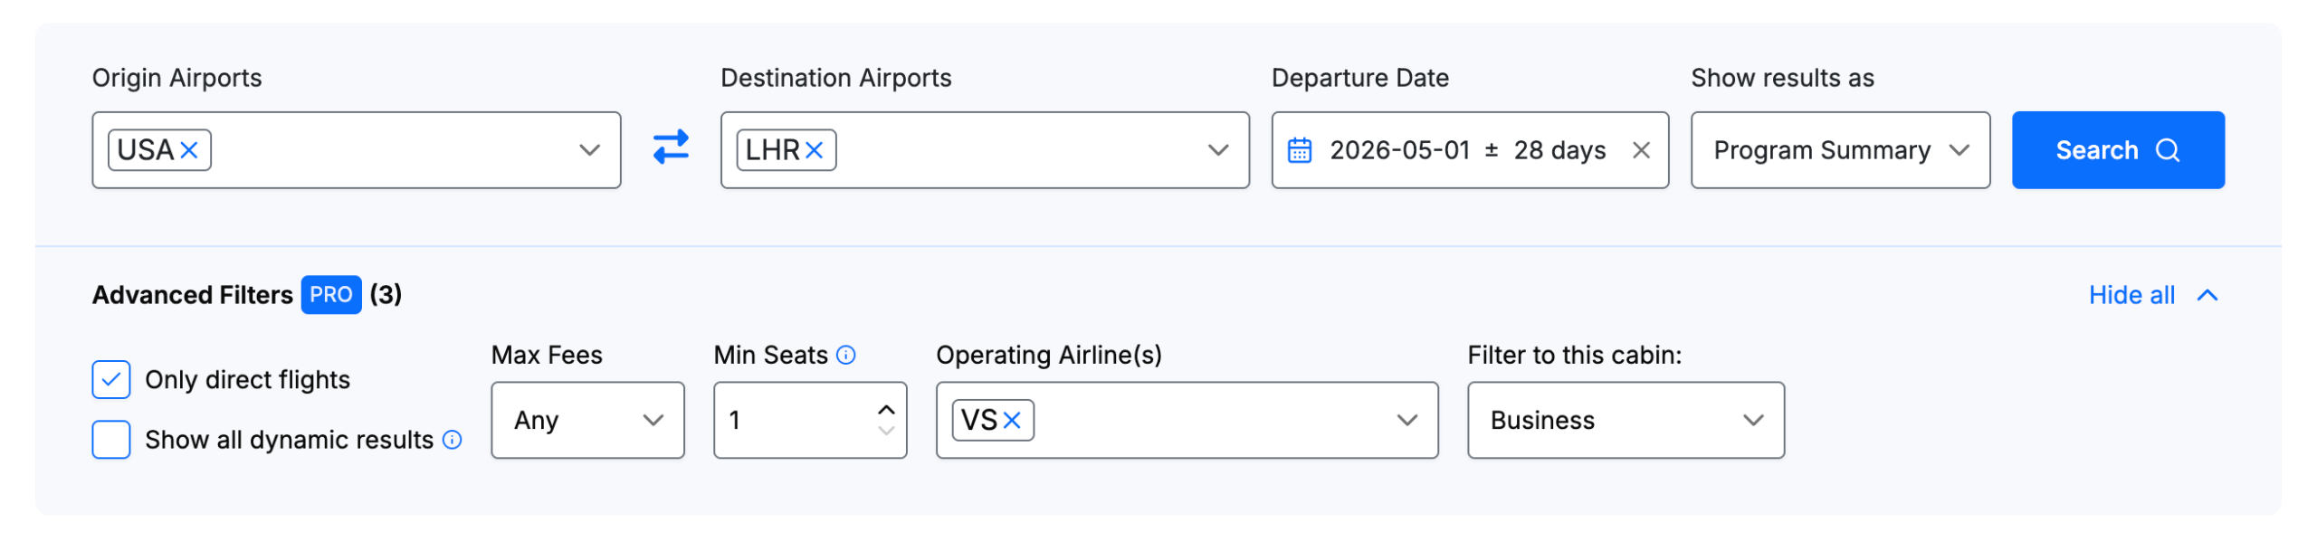The width and height of the screenshot is (2317, 542).
Task: Increase Min Seats with up arrow
Action: pyautogui.click(x=886, y=410)
